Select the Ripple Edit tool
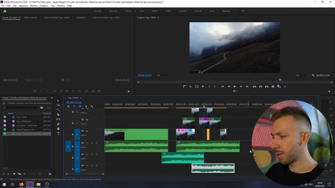Screen dimensions: 335x188 click(58, 110)
